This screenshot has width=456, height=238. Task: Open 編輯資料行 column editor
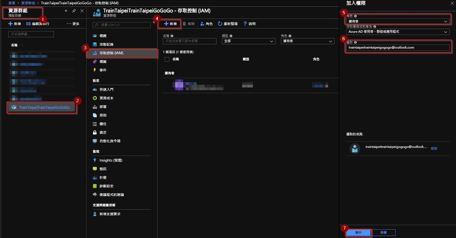click(38, 24)
